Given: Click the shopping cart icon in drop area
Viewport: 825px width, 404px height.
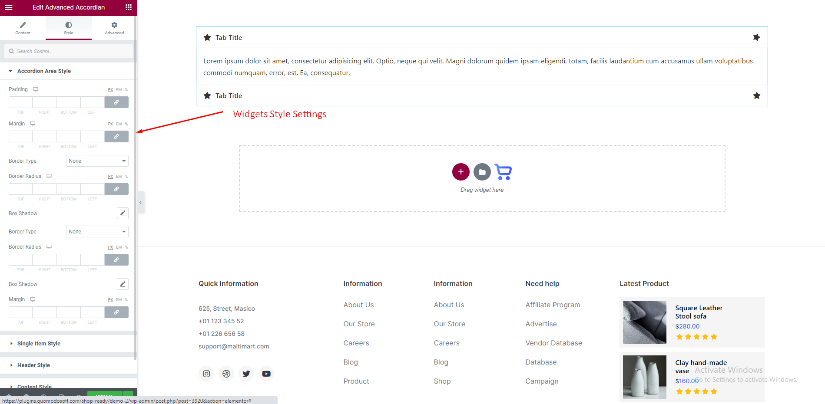Looking at the screenshot, I should pyautogui.click(x=503, y=172).
